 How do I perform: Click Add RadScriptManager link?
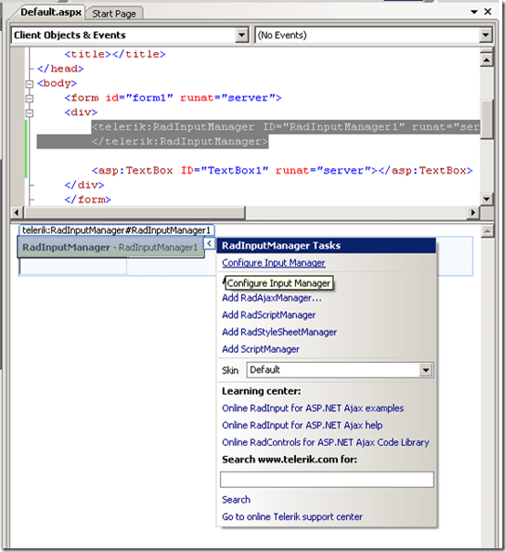tap(269, 314)
